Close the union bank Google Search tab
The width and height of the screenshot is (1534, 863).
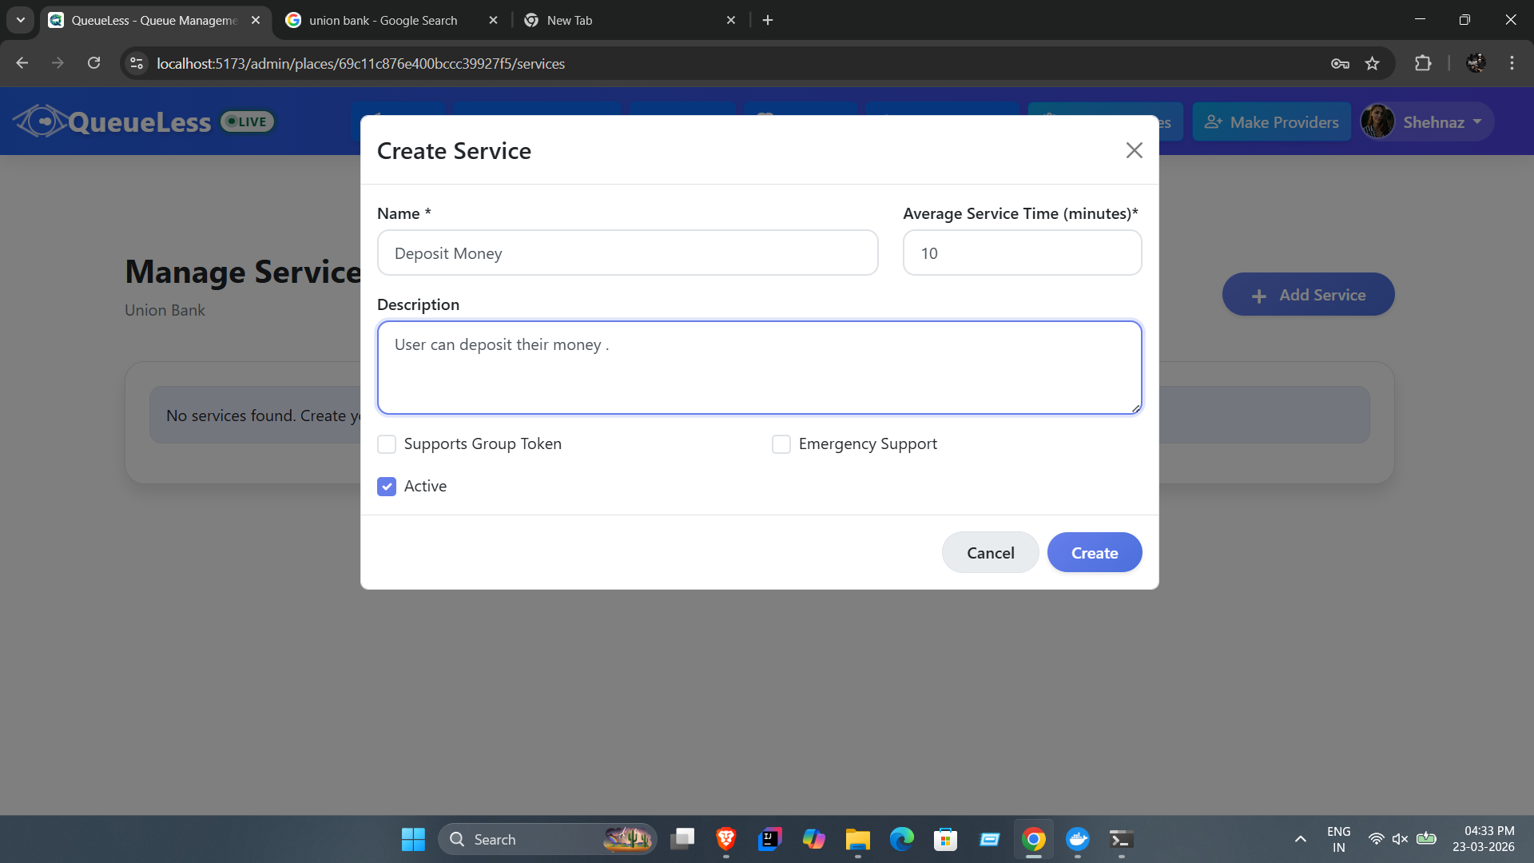[x=493, y=20]
